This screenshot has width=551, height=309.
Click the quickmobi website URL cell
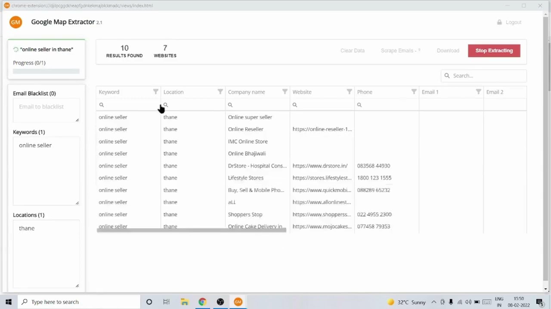[x=322, y=190]
